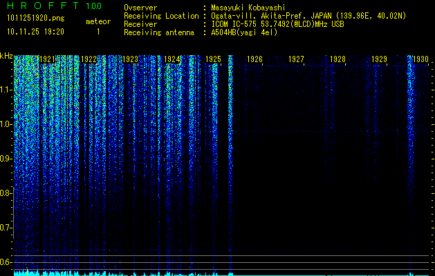Click the 1923 time marker

click(130, 59)
